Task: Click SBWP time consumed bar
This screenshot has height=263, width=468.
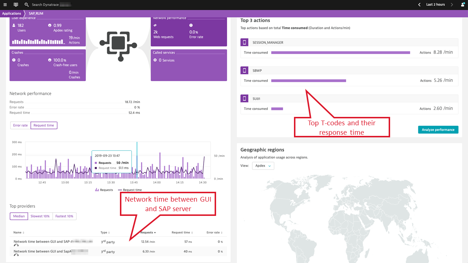Action: tap(308, 81)
